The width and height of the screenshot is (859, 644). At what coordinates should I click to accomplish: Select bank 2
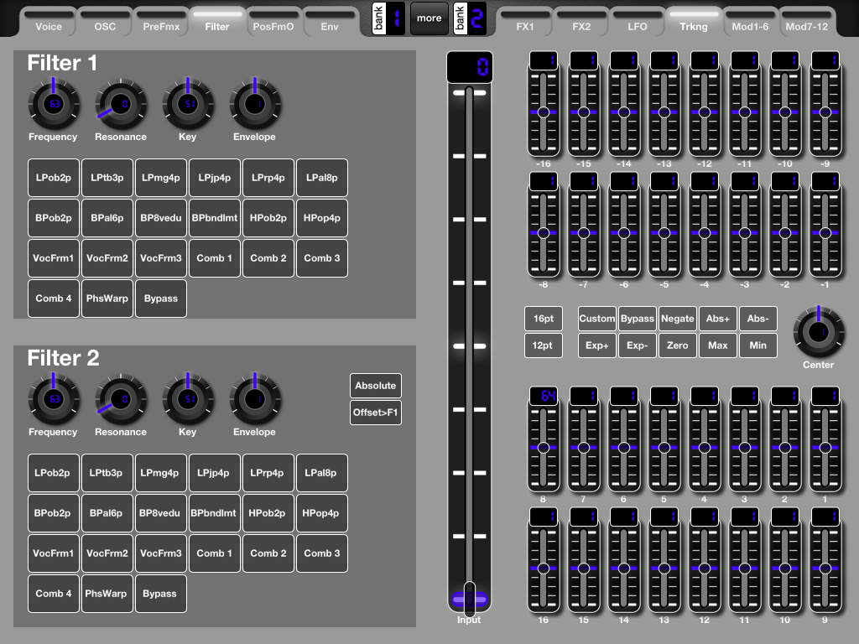(470, 18)
